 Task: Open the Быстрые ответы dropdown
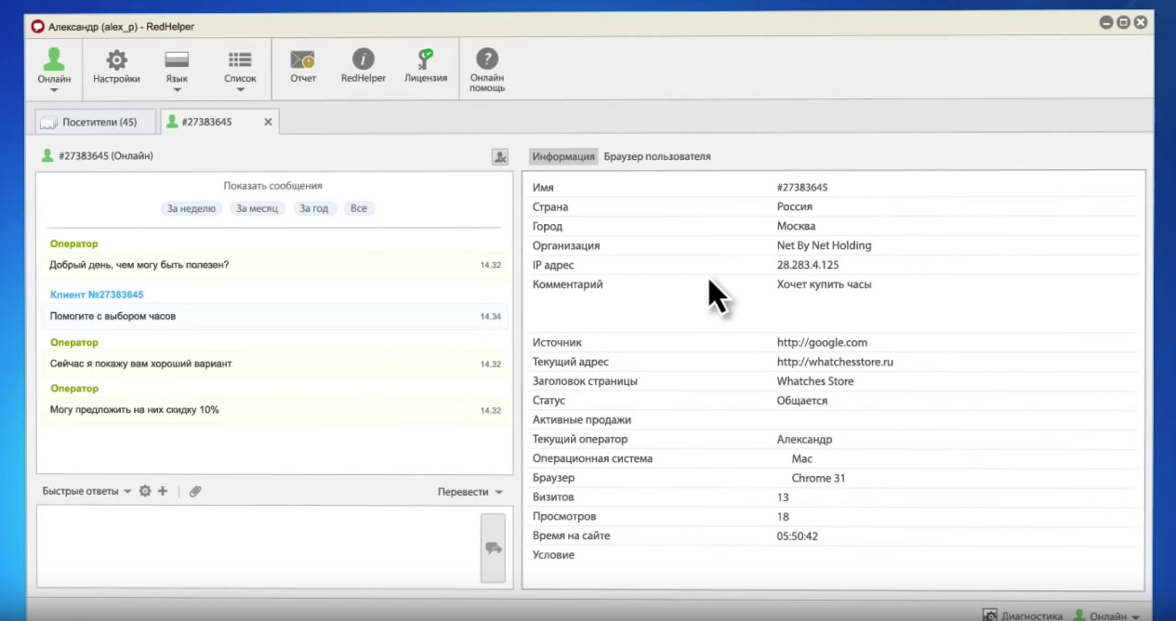click(x=86, y=491)
